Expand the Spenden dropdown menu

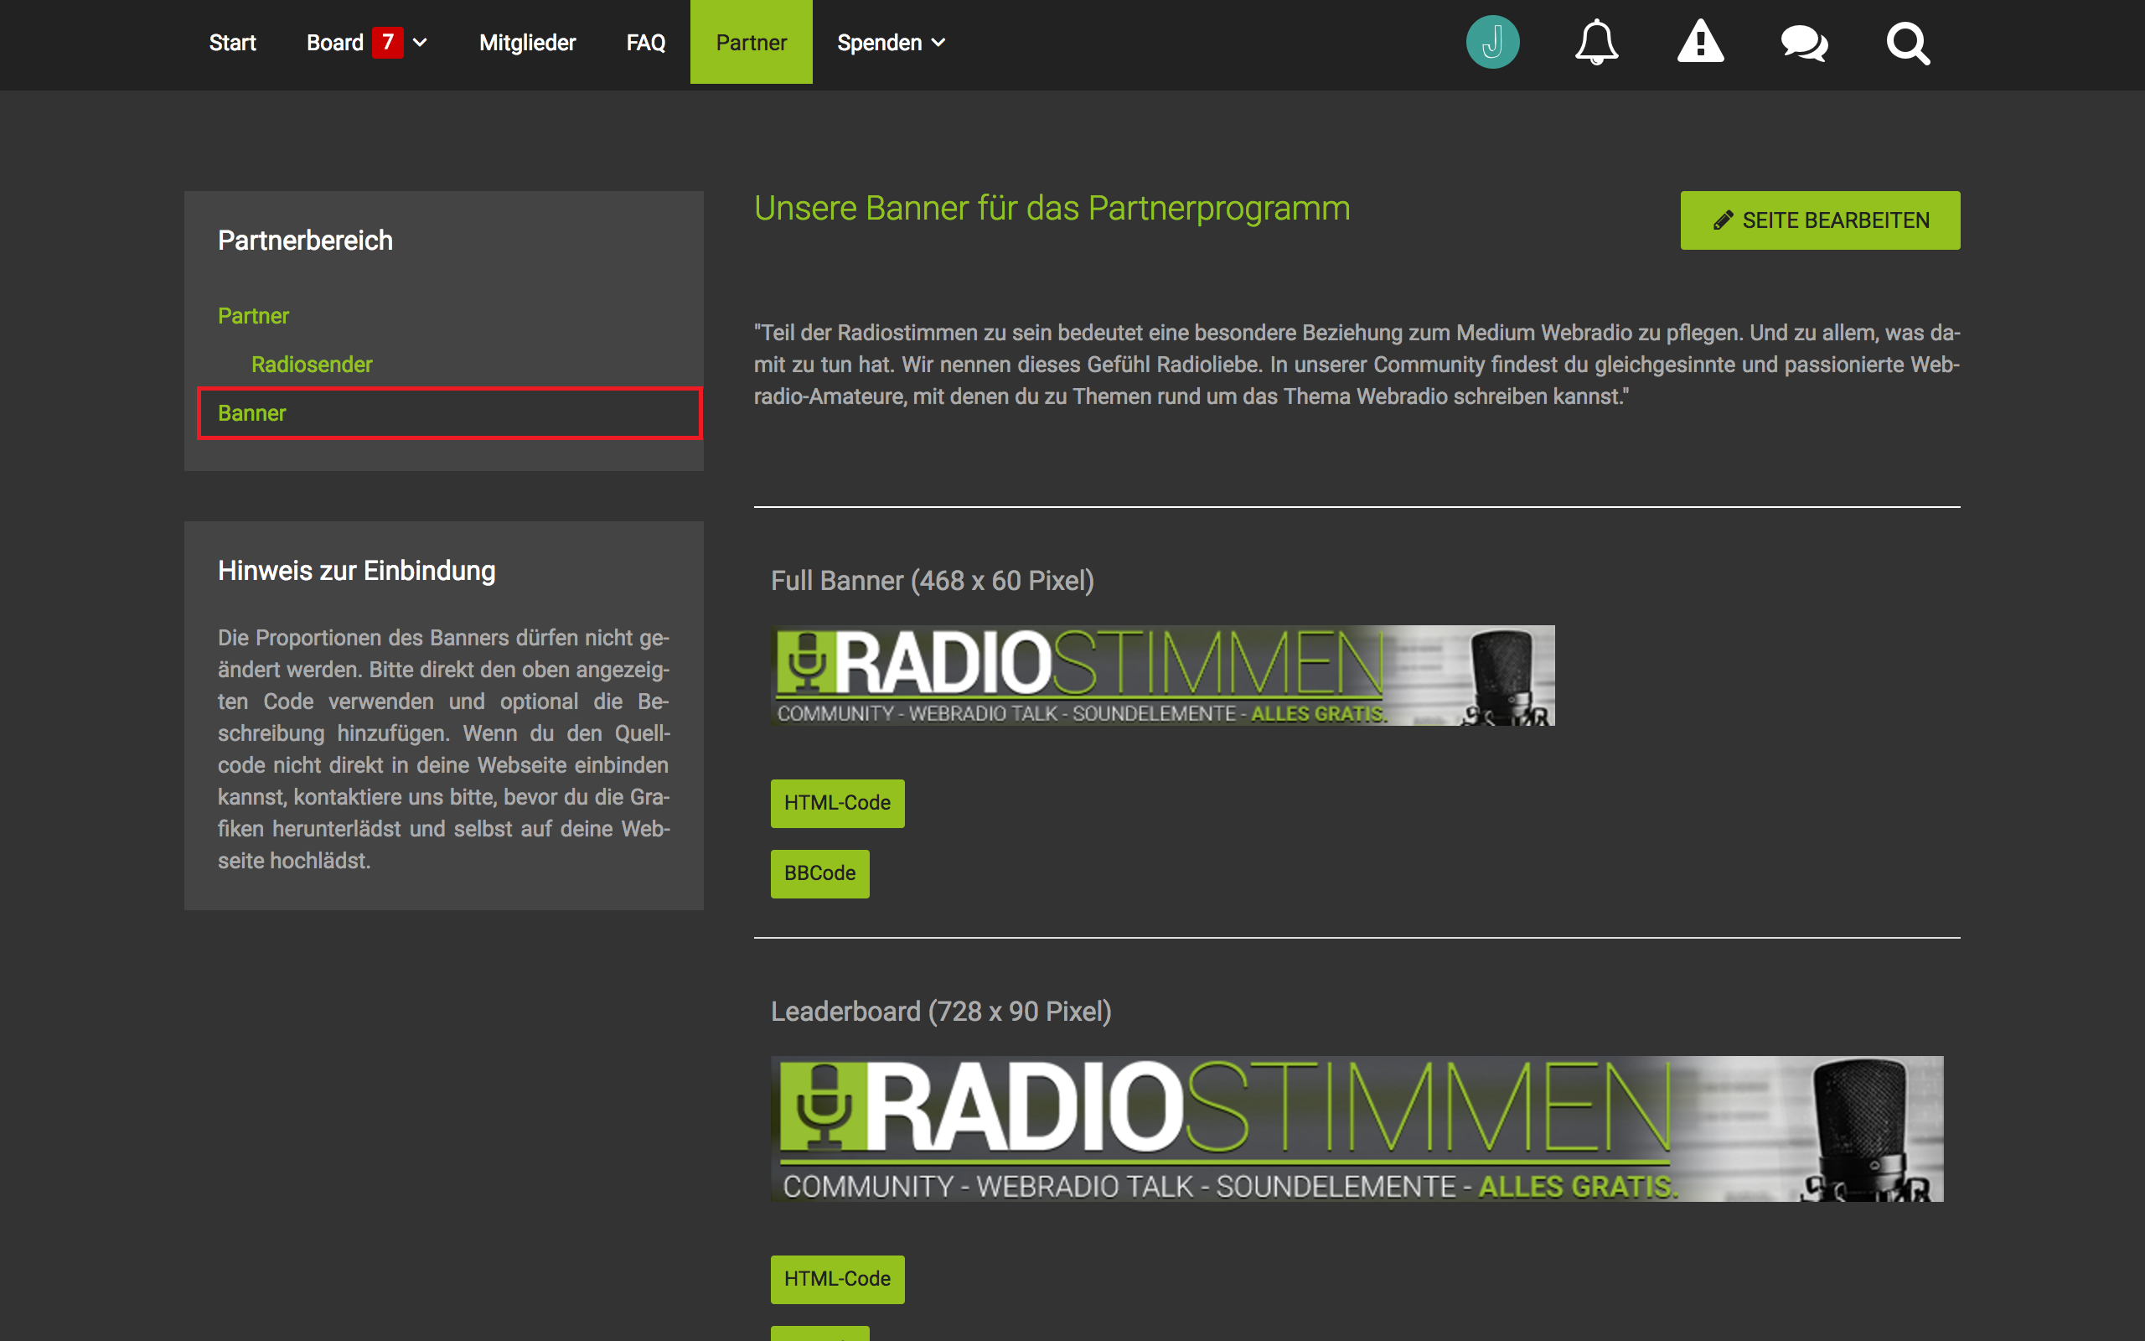[x=891, y=43]
